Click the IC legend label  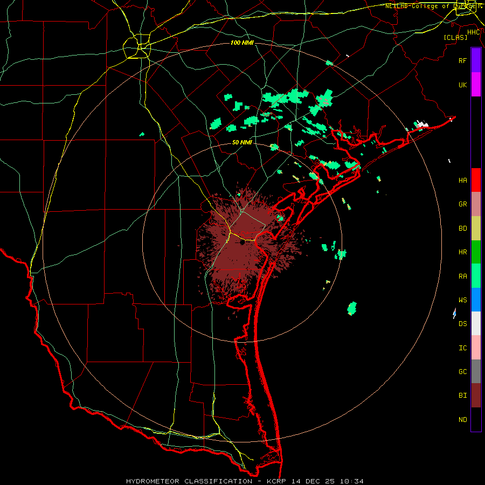coord(462,348)
